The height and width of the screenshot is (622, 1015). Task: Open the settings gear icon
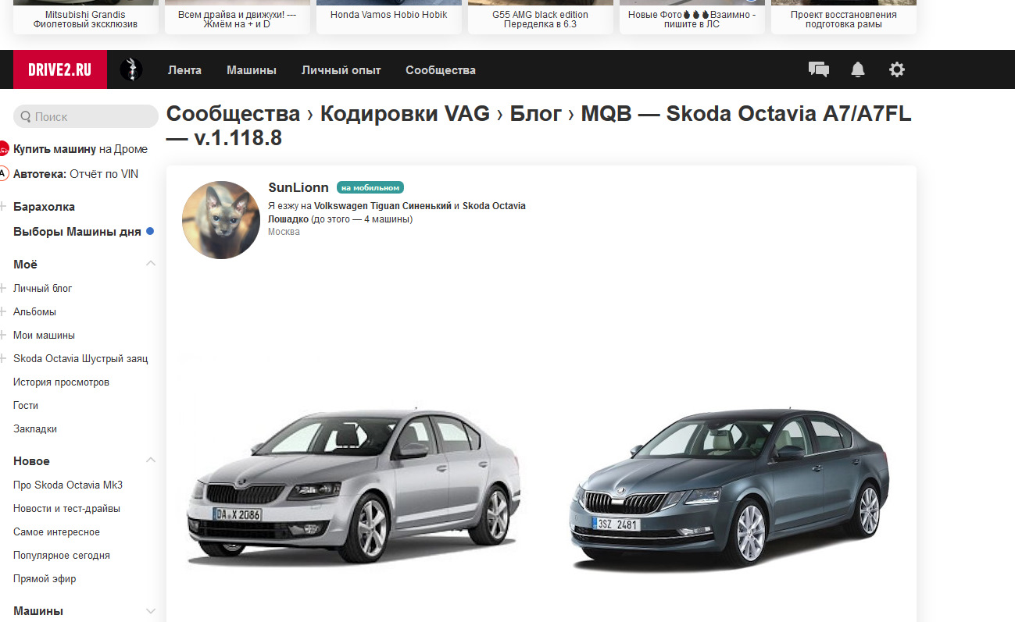tap(897, 70)
